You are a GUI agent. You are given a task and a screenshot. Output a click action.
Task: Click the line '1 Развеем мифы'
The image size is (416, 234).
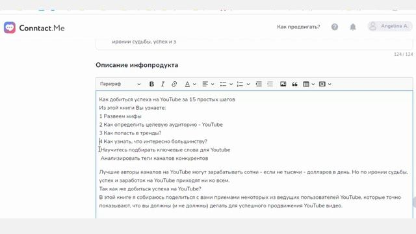[120, 116]
